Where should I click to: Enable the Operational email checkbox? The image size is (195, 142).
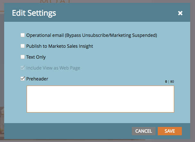coord(23,35)
